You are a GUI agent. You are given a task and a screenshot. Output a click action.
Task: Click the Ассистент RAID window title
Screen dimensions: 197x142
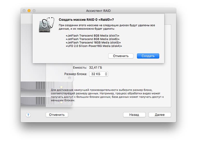[98, 11]
